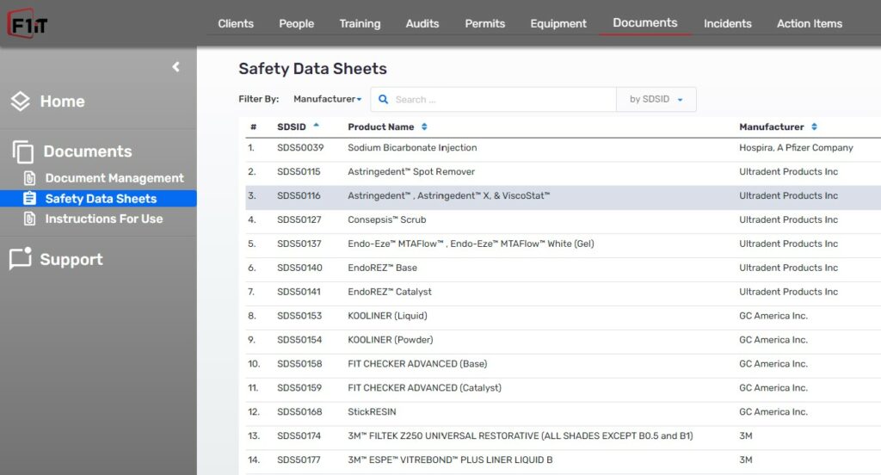Open FIT CHECKER ADVANCED (Base) entry
The image size is (881, 475).
(x=417, y=364)
